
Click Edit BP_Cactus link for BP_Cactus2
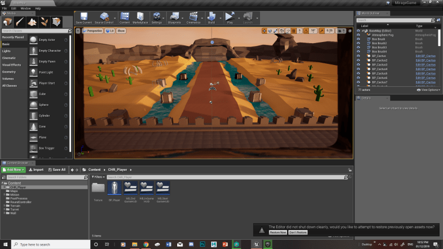click(426, 60)
